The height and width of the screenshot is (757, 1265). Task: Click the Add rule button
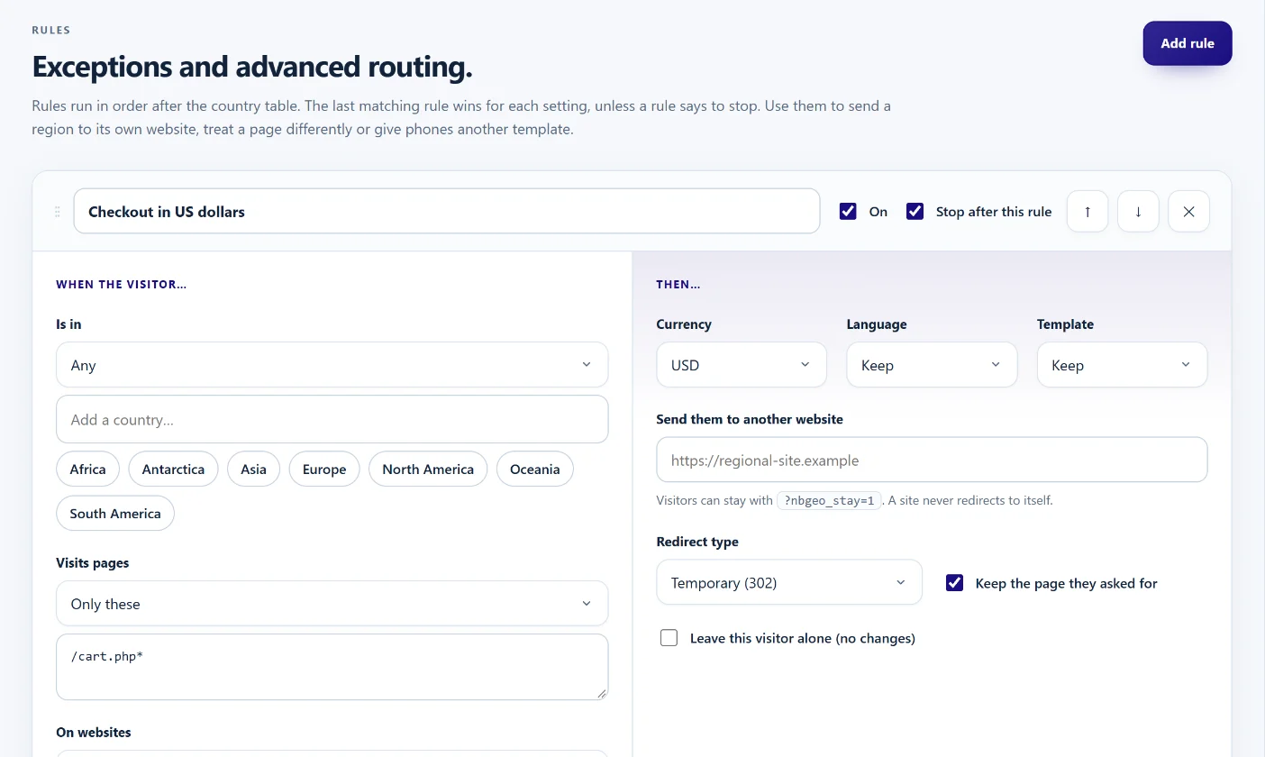pos(1188,43)
